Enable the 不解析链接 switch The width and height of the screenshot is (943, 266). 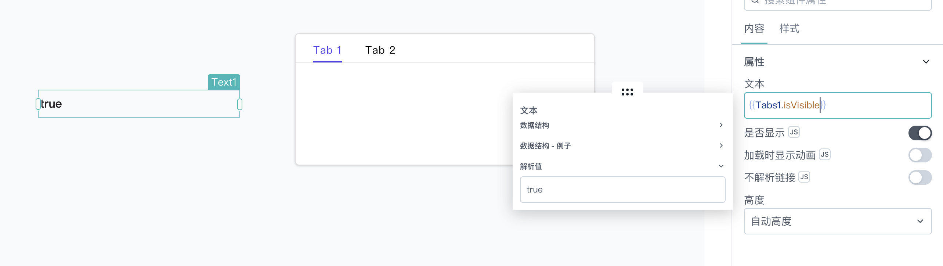coord(920,177)
